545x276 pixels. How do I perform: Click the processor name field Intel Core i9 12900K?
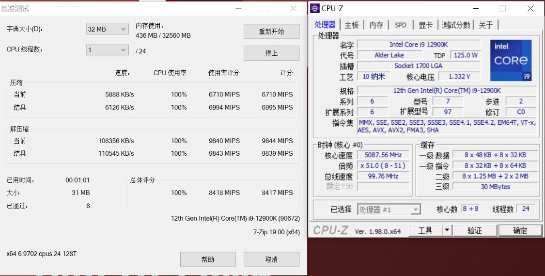(419, 44)
